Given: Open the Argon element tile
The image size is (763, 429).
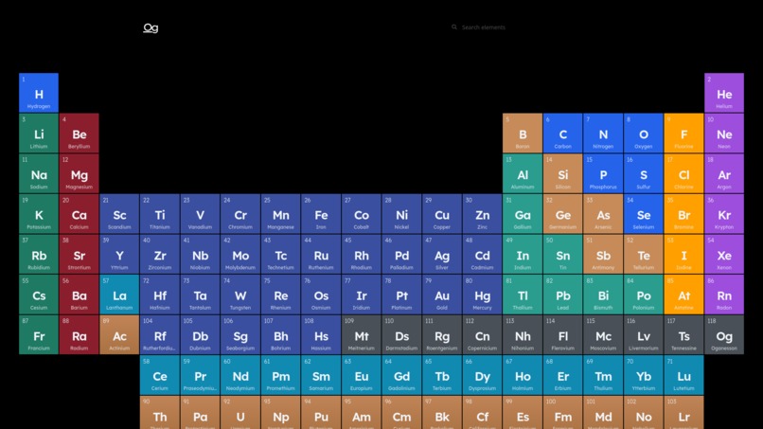Looking at the screenshot, I should 724,173.
